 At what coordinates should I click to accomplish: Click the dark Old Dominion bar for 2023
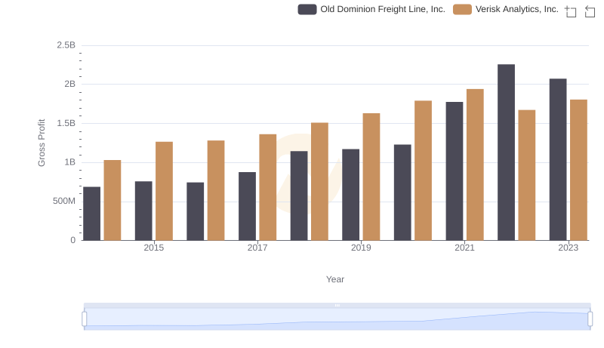(558, 160)
